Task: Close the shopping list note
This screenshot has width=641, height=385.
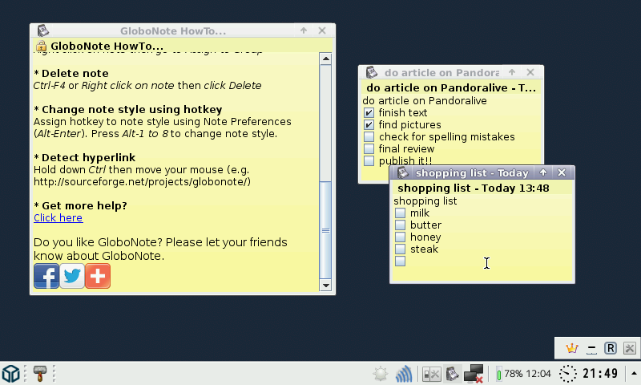Action: tap(562, 172)
